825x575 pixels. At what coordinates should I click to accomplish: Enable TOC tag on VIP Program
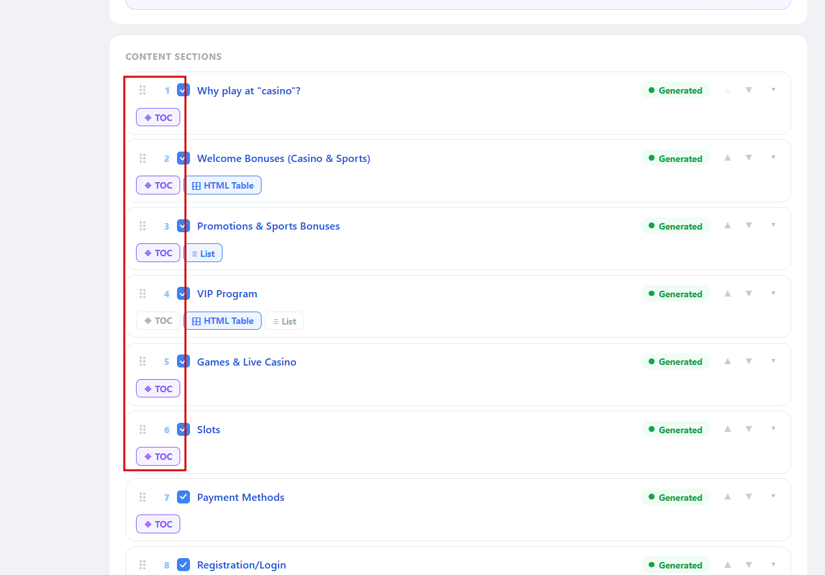click(158, 321)
